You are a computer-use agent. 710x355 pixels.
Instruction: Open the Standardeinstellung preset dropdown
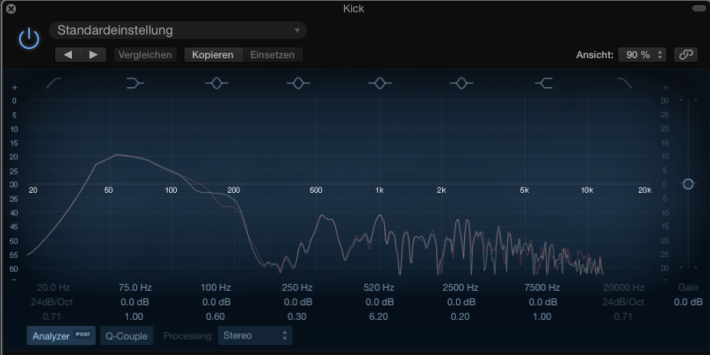pos(177,31)
